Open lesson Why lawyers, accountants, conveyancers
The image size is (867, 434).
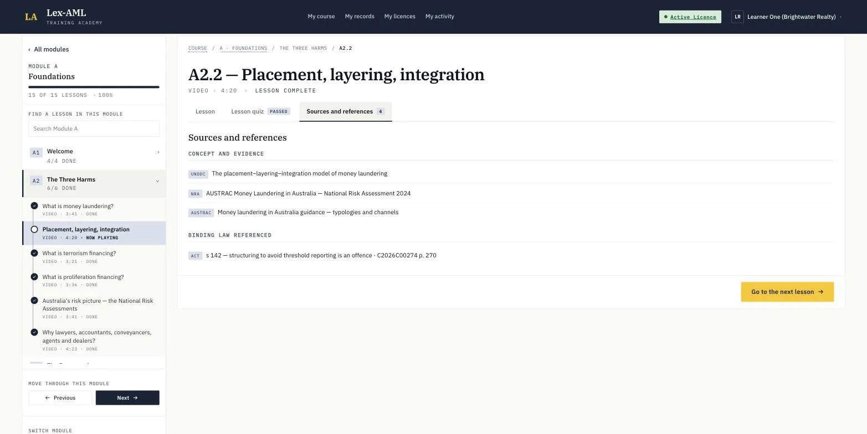pos(94,340)
